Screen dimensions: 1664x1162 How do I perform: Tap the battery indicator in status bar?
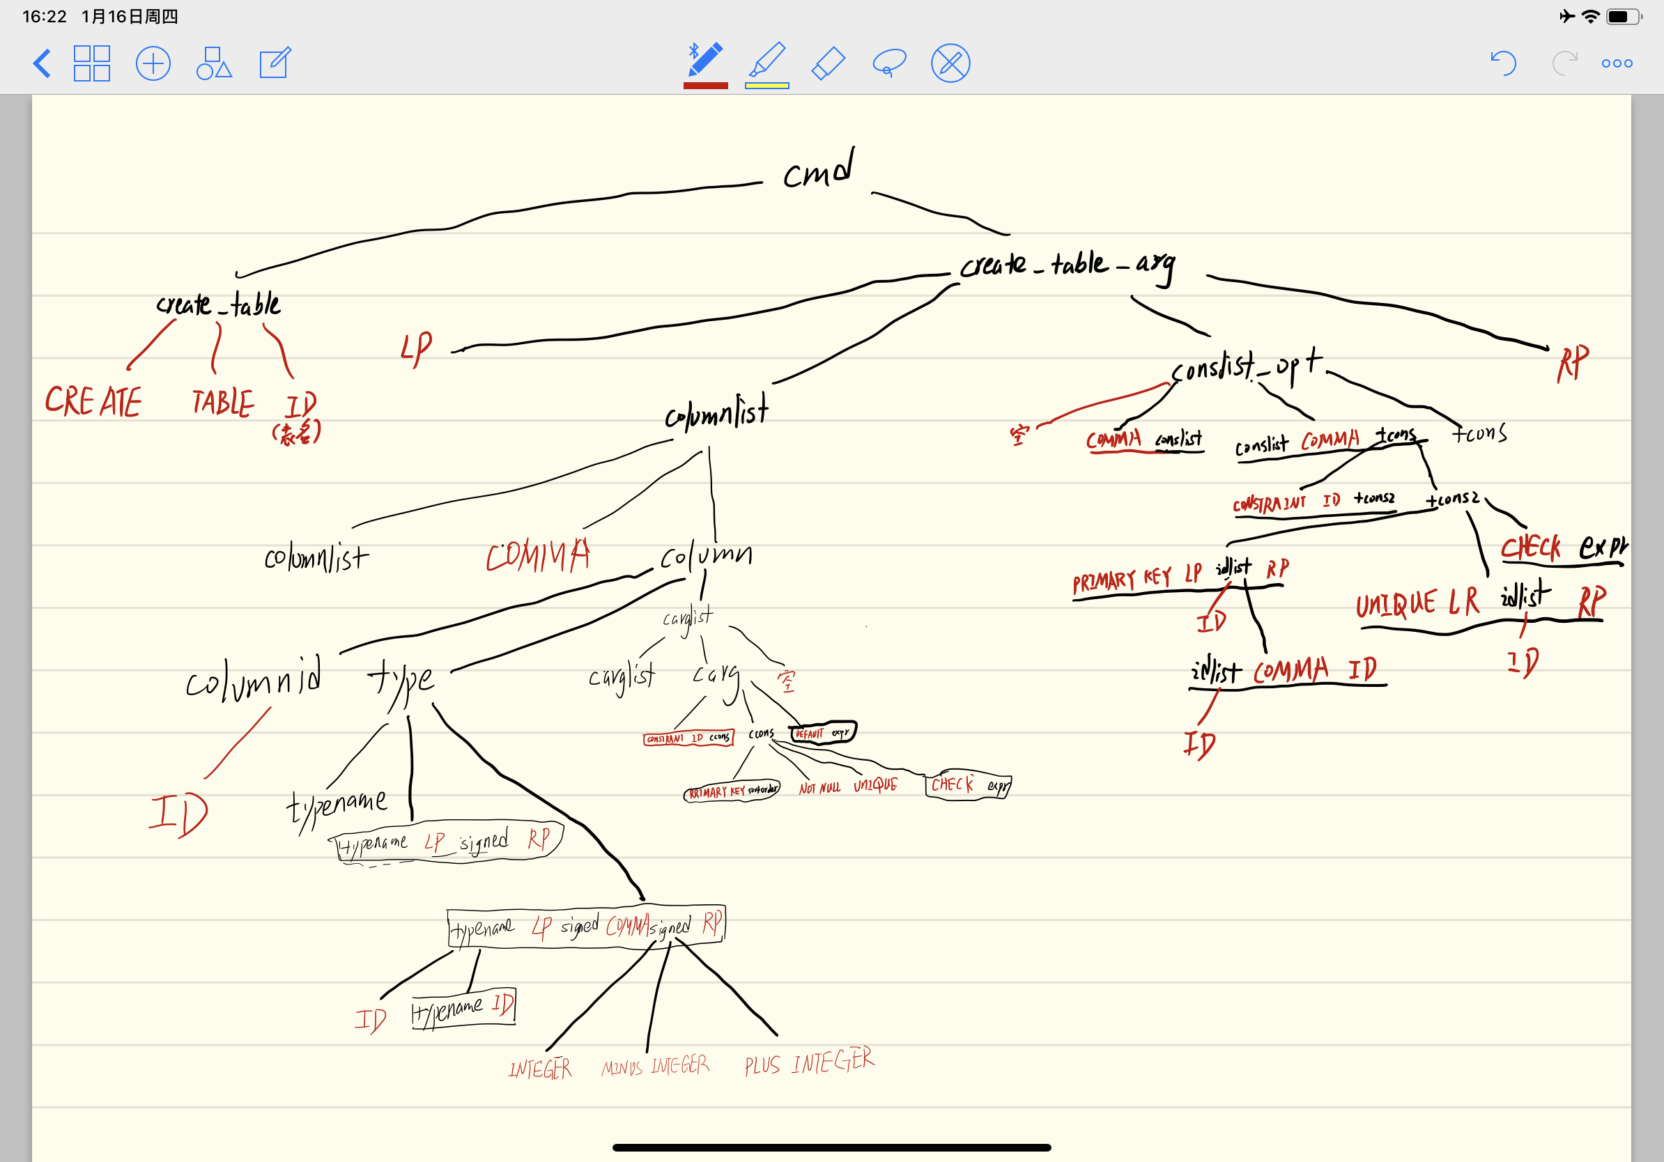1622,16
